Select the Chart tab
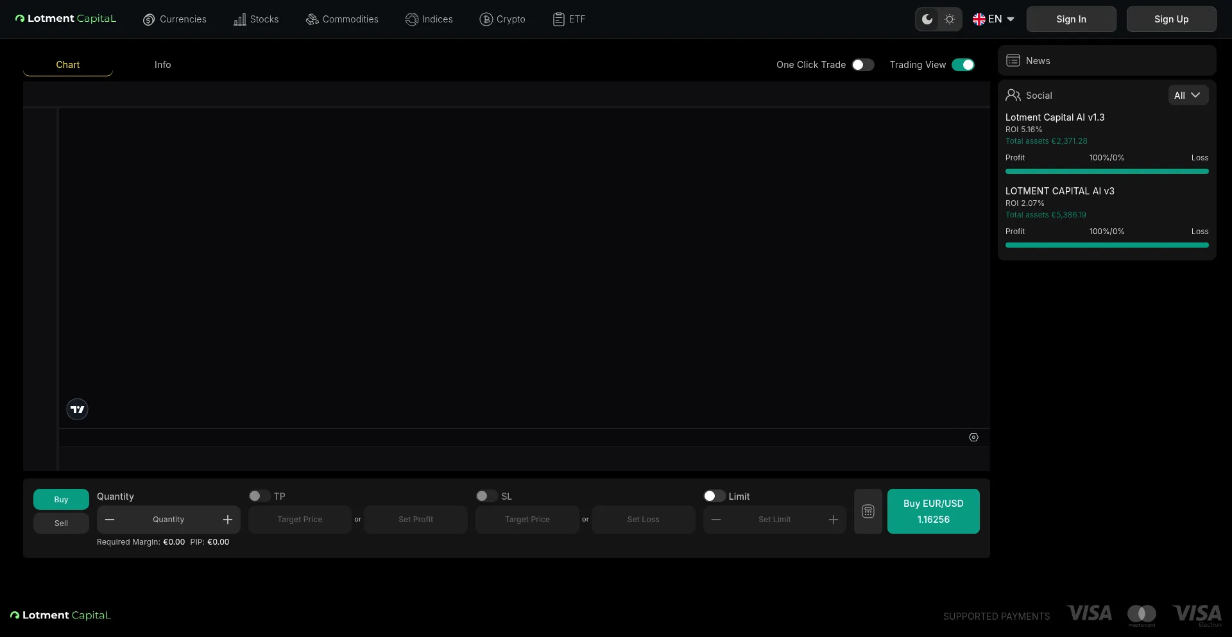1232x637 pixels. [67, 65]
